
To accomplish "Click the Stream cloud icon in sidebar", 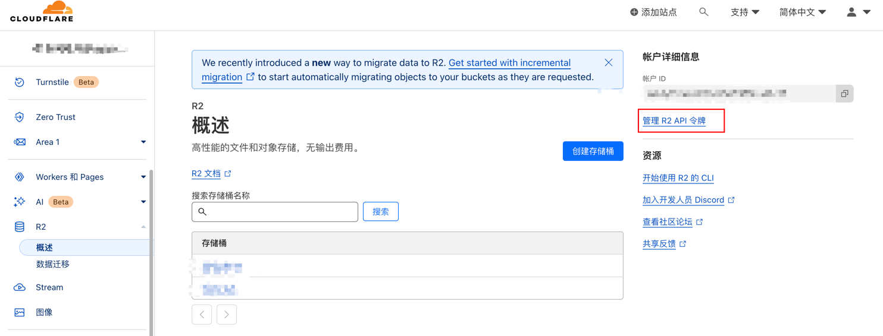I will (x=20, y=287).
